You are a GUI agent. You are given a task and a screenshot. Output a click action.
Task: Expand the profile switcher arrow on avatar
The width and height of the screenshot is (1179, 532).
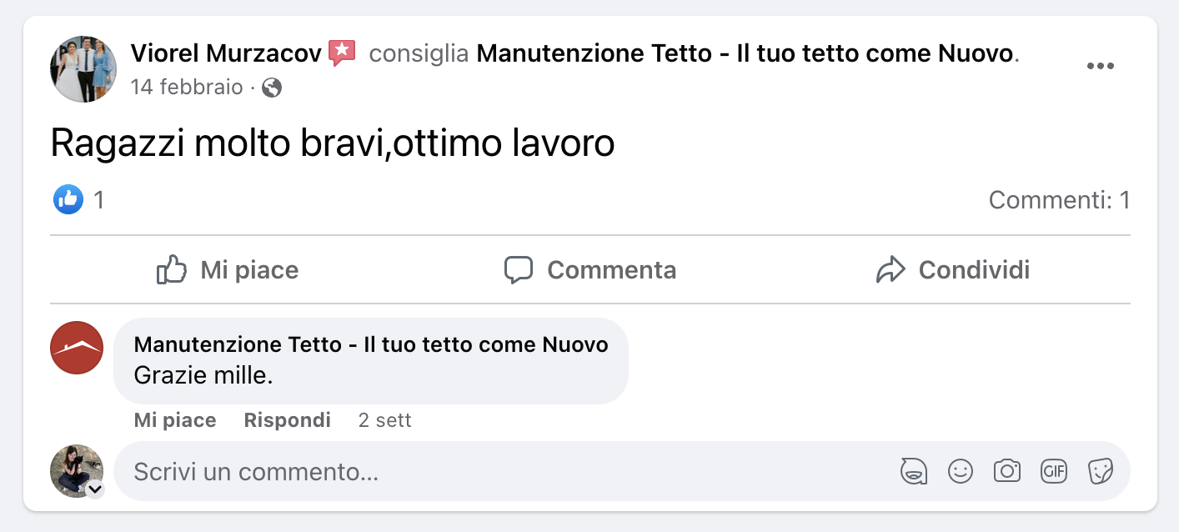(95, 489)
